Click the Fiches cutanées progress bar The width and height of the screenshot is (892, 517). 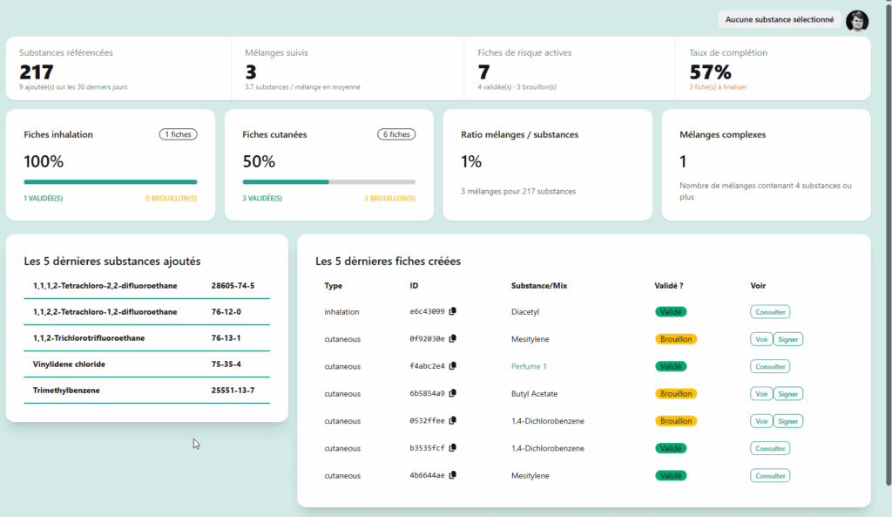[328, 182]
